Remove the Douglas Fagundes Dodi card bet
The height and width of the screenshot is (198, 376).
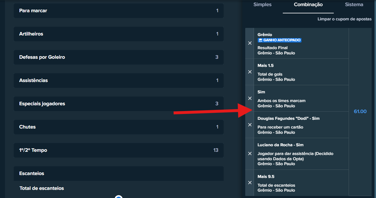250,125
